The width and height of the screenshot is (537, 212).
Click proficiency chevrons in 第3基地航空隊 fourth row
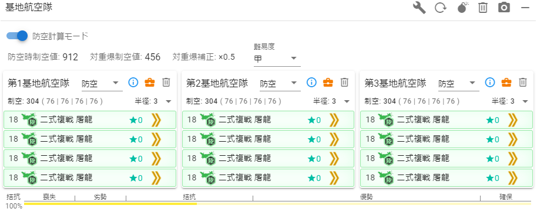pyautogui.click(x=513, y=178)
